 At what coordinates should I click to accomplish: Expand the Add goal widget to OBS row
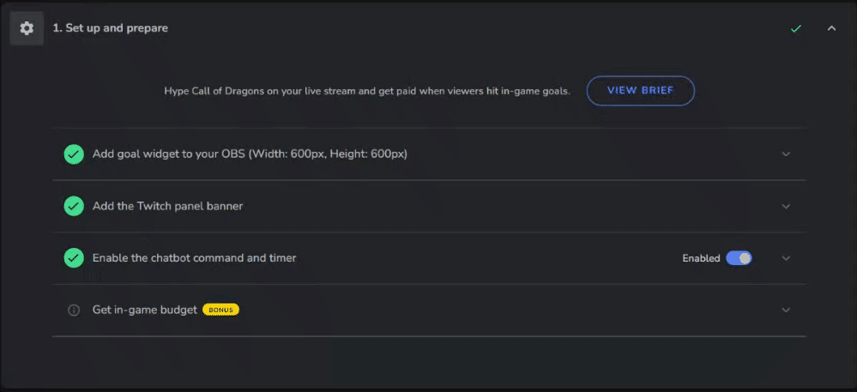click(786, 154)
